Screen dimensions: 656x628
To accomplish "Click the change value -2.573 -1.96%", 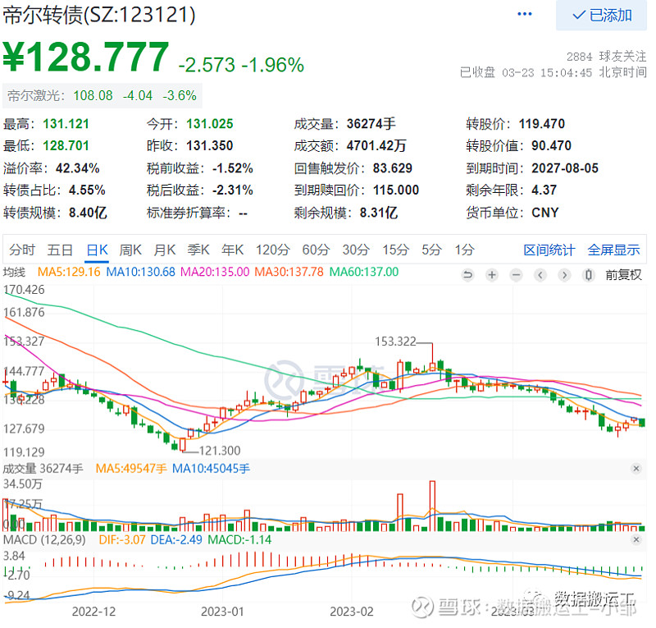I will click(241, 65).
